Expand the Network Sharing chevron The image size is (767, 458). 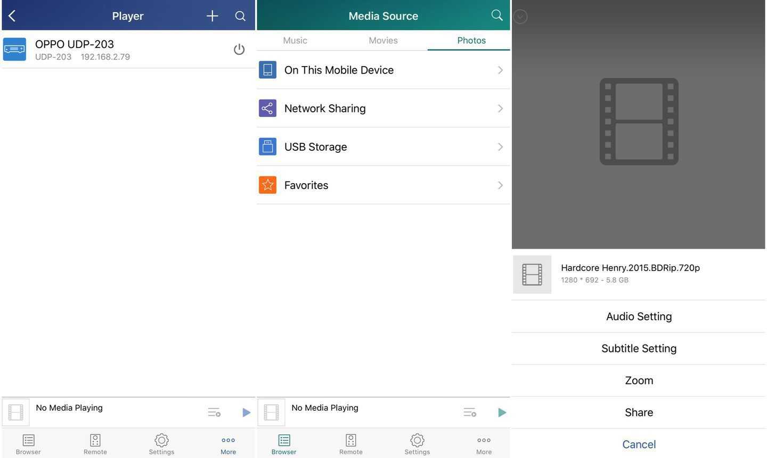tap(500, 109)
